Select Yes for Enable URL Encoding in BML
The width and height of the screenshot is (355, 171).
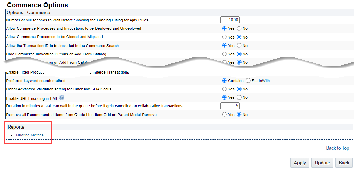(224, 97)
